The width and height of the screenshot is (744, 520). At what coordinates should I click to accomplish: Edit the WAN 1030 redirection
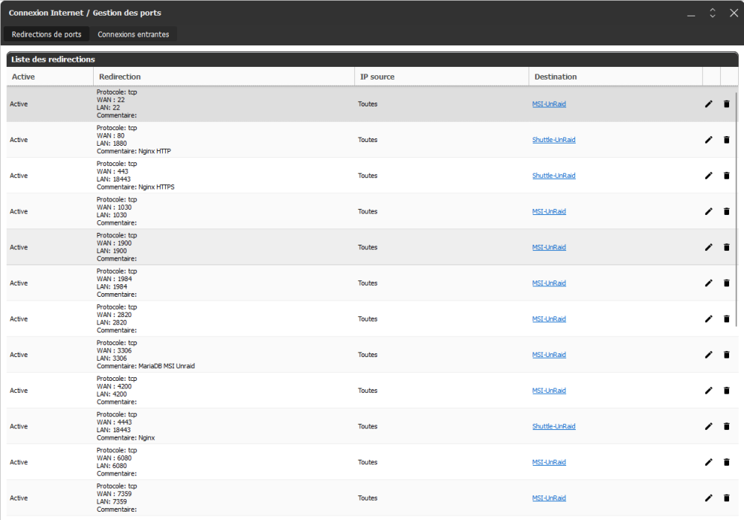[708, 211]
